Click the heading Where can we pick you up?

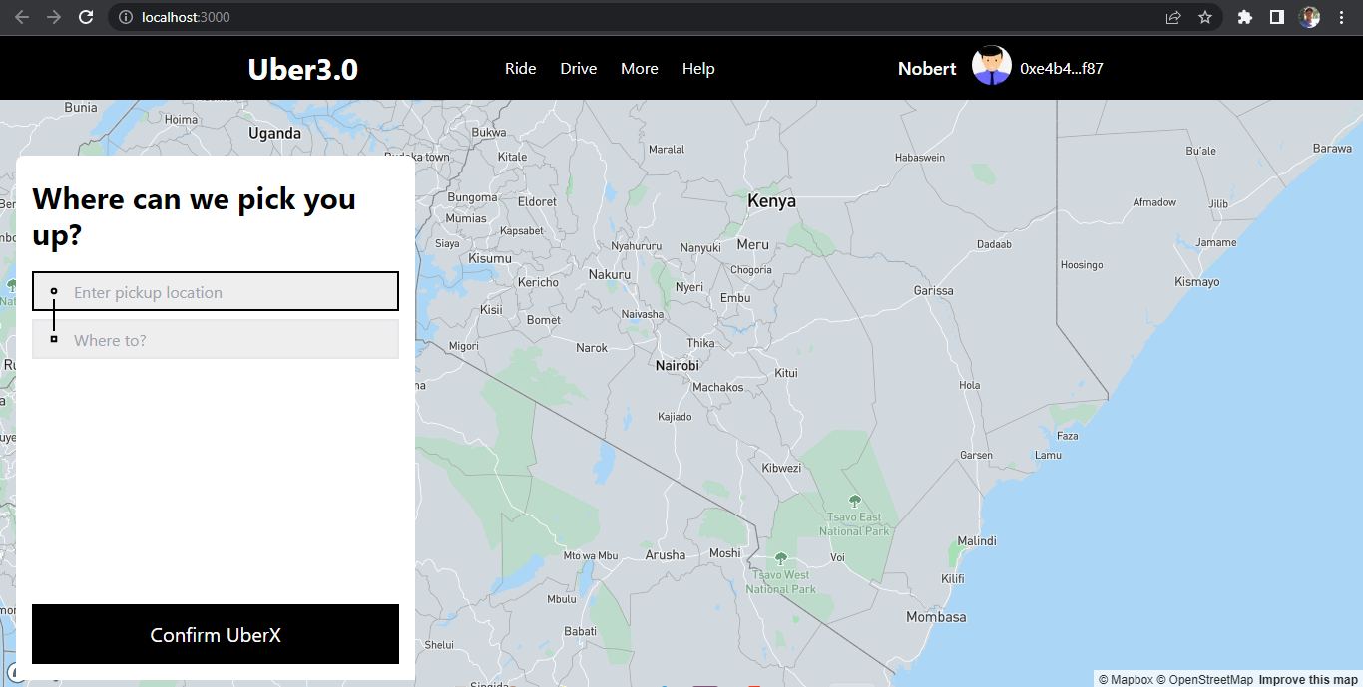pos(195,217)
